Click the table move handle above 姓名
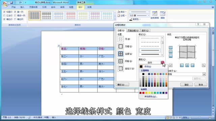216x121 pixels. coord(59,46)
